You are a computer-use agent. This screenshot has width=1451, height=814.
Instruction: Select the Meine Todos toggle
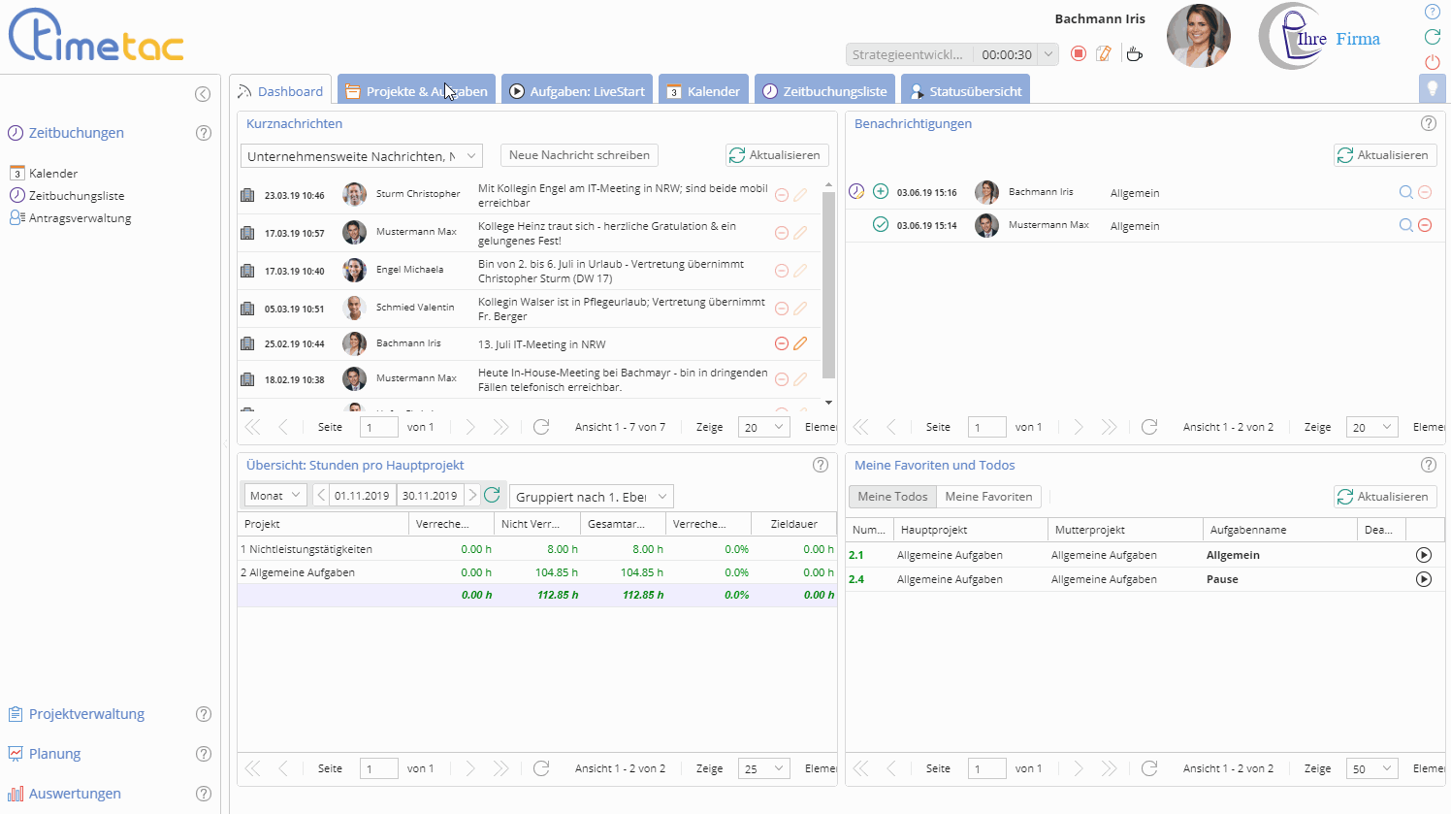coord(892,497)
